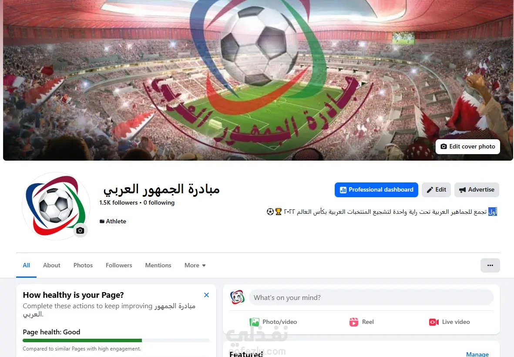Click the Edit pencil button
514x357 pixels.
point(436,190)
